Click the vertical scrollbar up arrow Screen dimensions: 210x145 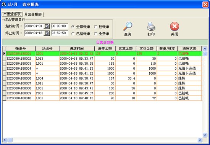(x=205, y=49)
